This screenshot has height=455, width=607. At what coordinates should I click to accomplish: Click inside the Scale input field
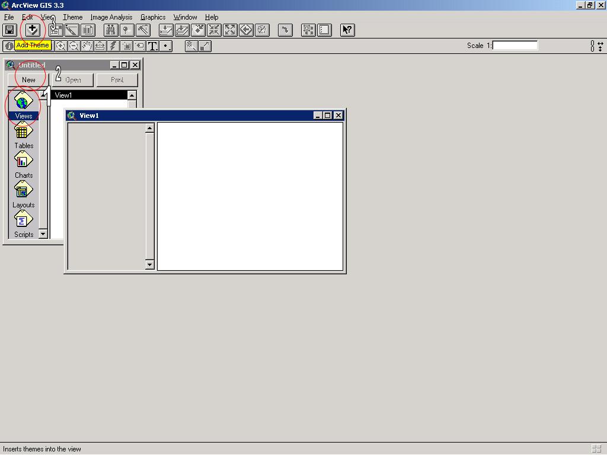coord(515,45)
